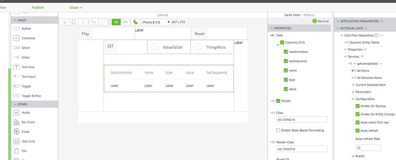The height and width of the screenshot is (160, 396).
Task: Pick the Select widget icon
Action: point(16,48)
